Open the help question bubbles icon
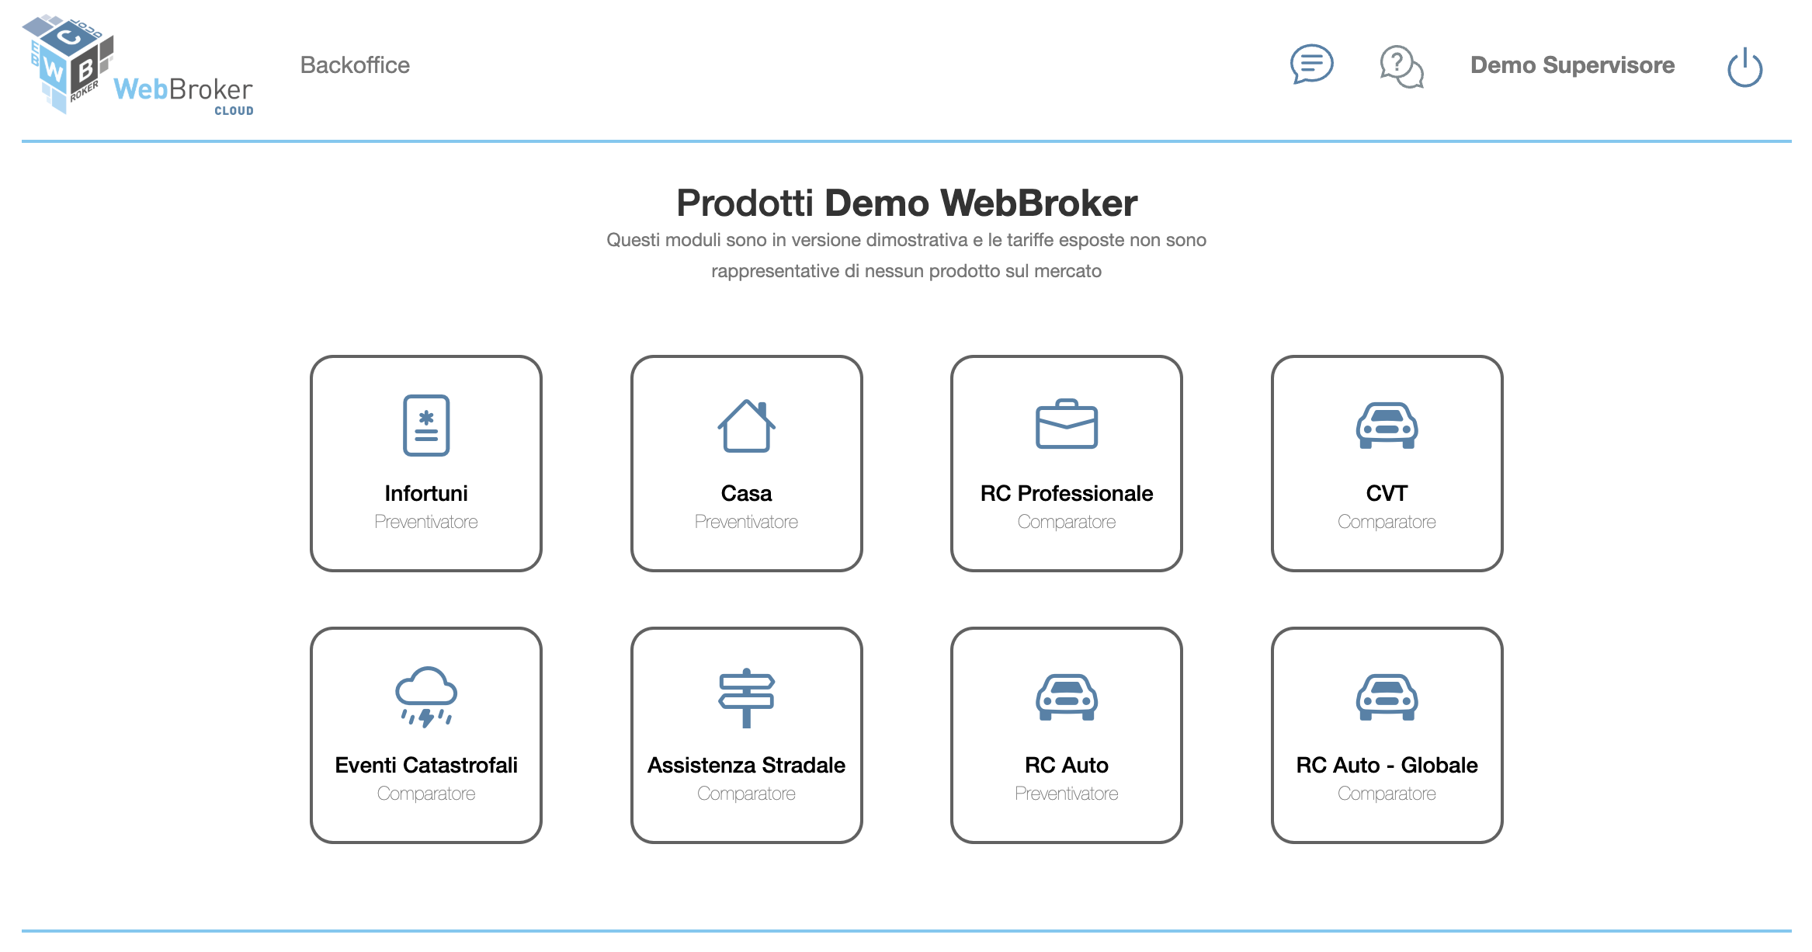Viewport: 1812px width, 952px height. point(1401,67)
